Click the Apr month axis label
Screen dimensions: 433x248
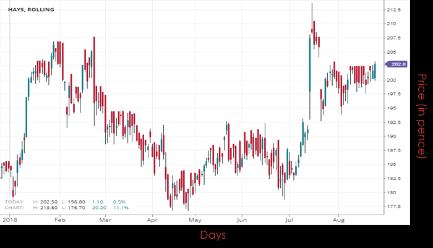click(x=152, y=220)
